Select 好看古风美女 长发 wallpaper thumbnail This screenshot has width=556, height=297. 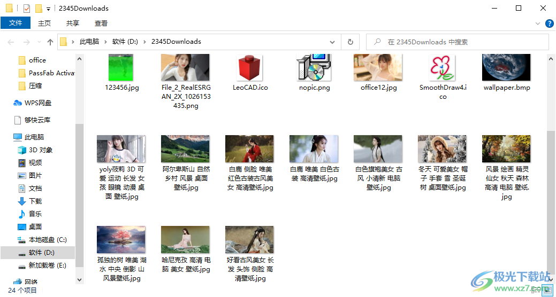pyautogui.click(x=249, y=240)
